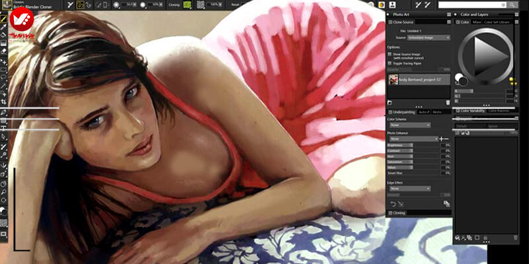Viewport: 529px width, 264px height.
Task: Select the Magnifier tool
Action: pyautogui.click(x=3, y=192)
